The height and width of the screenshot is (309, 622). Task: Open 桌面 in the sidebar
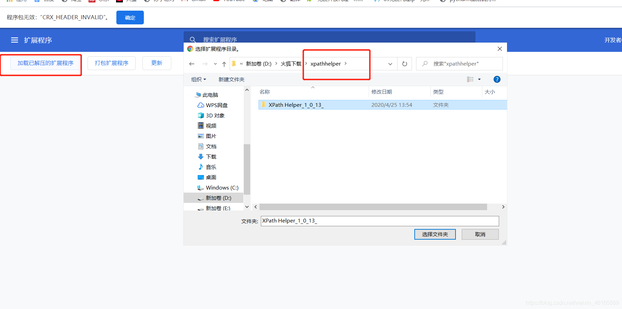[207, 177]
